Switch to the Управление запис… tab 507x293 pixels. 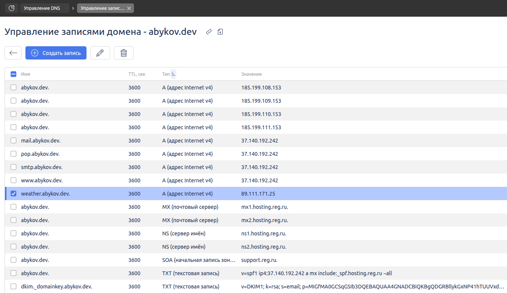click(102, 8)
